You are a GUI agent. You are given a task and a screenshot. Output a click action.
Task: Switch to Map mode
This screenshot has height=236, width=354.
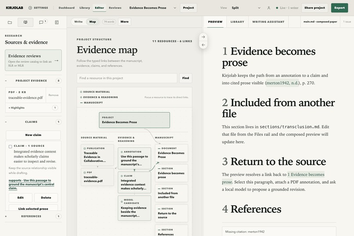[x=93, y=22]
